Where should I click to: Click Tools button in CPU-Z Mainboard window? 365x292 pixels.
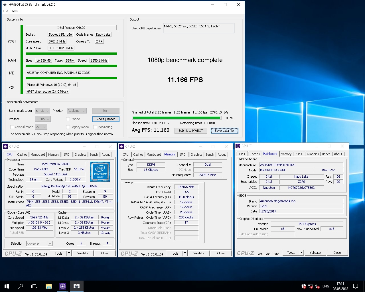[x=291, y=253]
